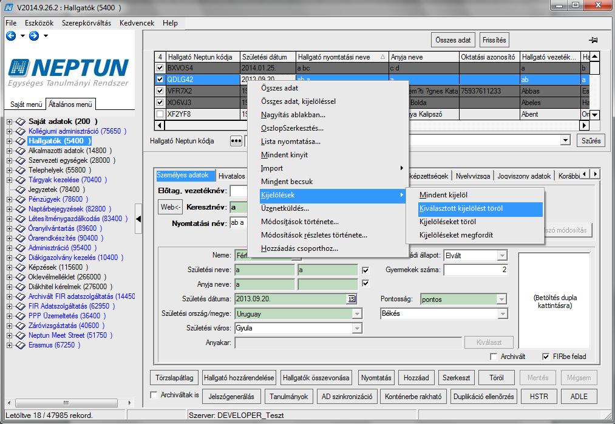Uncheck the XO6VJ3 row checkbox

(x=160, y=103)
